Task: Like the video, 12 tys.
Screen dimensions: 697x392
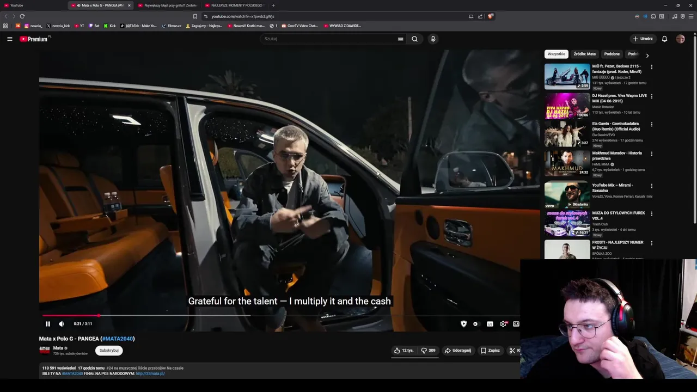Action: point(404,351)
